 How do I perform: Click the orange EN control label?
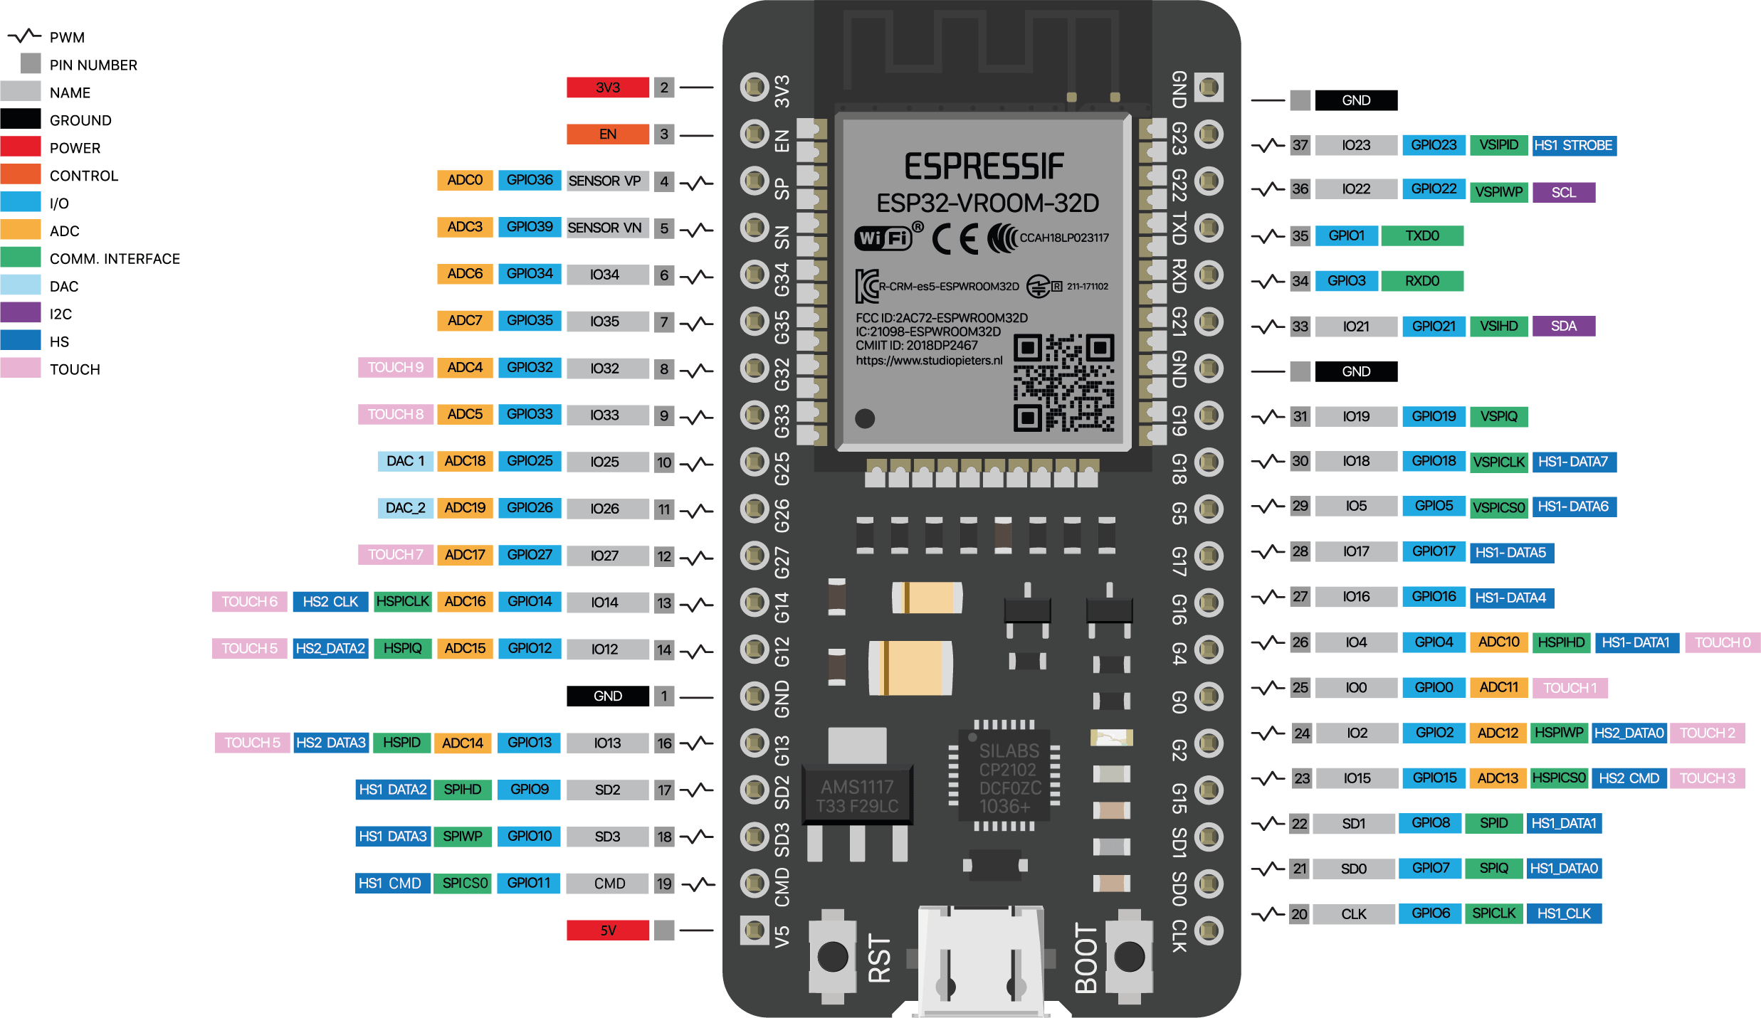tap(608, 134)
